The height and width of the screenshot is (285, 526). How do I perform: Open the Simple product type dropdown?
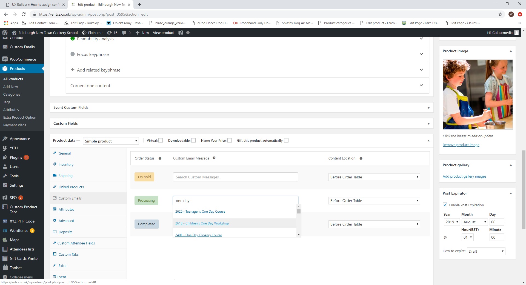tap(111, 141)
